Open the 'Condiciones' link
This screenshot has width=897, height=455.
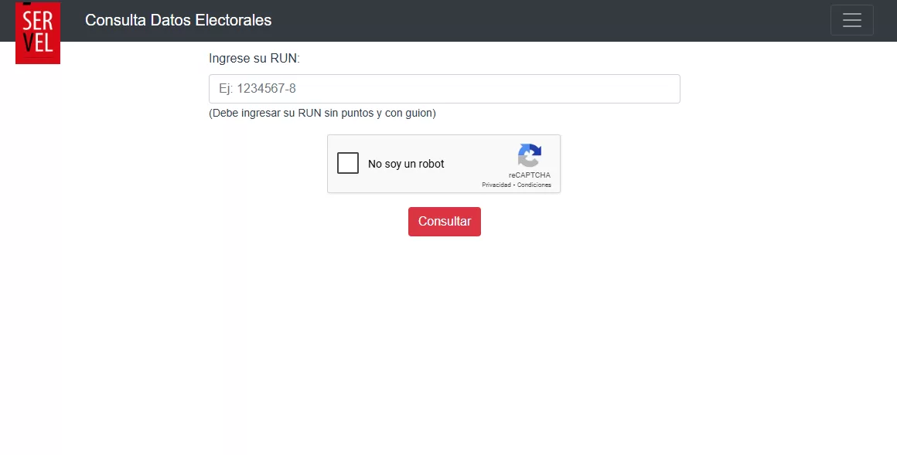point(535,185)
